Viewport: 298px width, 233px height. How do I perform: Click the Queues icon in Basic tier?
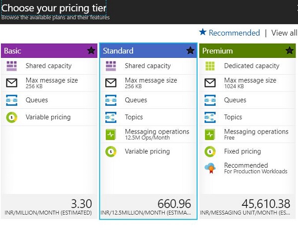[x=11, y=100]
